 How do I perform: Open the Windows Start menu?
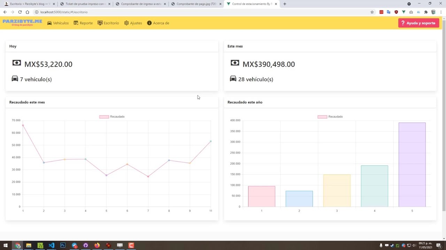pos(6,245)
